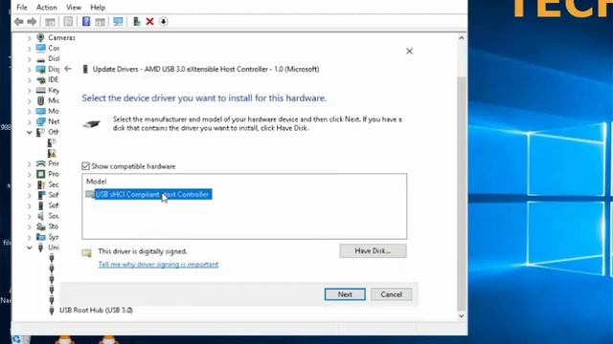Click the blue Help icon in toolbar
The height and width of the screenshot is (344, 613).
(x=86, y=21)
